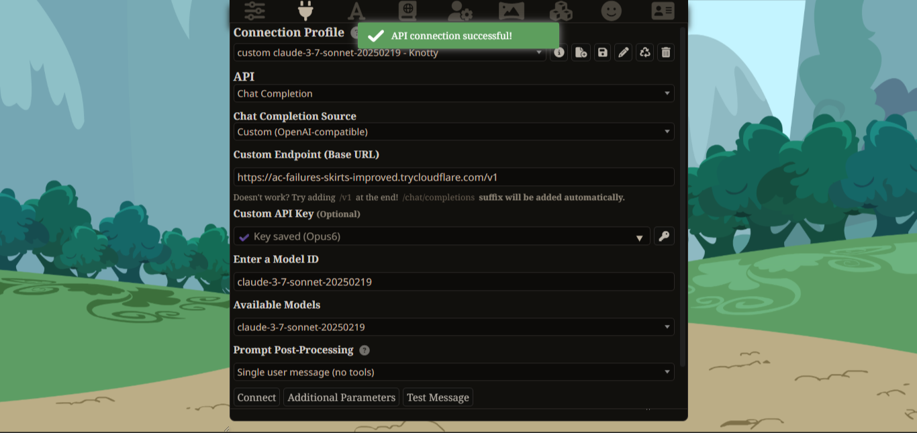The width and height of the screenshot is (917, 433).
Task: View connection profile details info icon
Action: pos(559,52)
